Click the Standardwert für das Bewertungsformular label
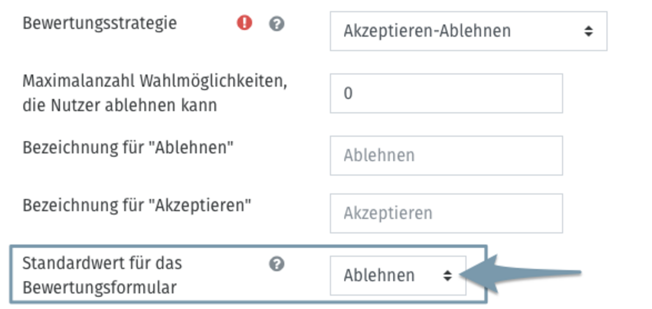652x309 pixels. click(102, 275)
